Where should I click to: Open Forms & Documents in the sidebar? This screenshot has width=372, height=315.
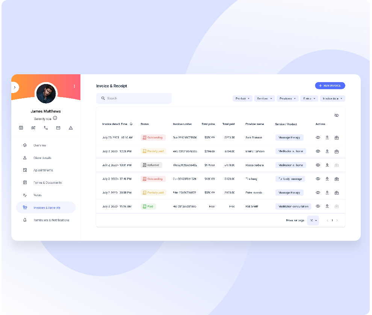[x=47, y=183]
